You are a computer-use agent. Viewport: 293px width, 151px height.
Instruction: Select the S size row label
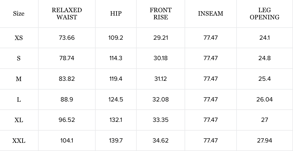coord(19,58)
